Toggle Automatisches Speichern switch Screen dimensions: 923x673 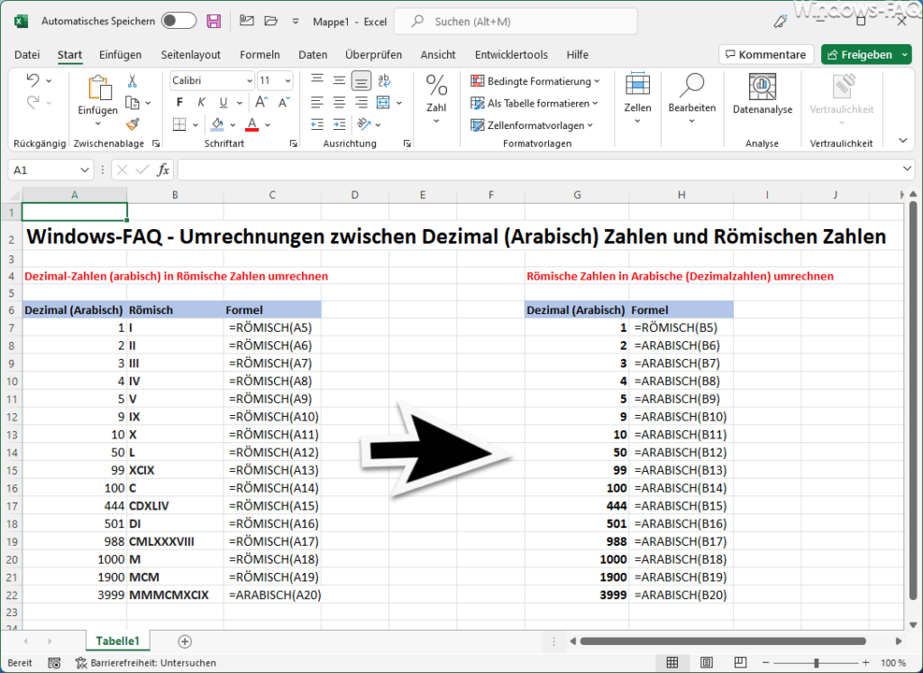179,22
